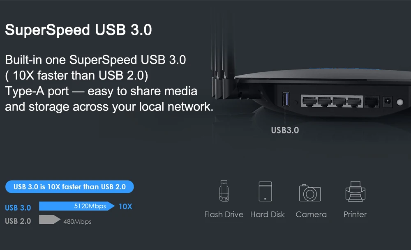
Task: Click the Printer text label
Action: click(355, 214)
